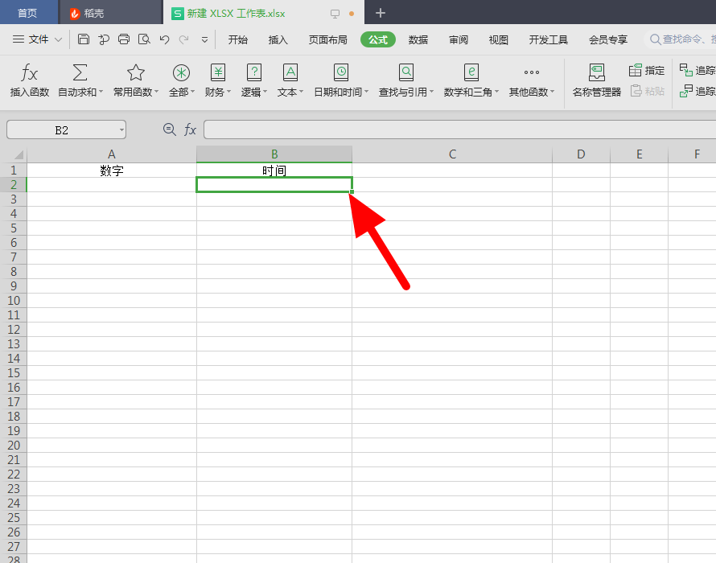Select the 公式 ribbon tab
The height and width of the screenshot is (563, 716).
(x=378, y=39)
